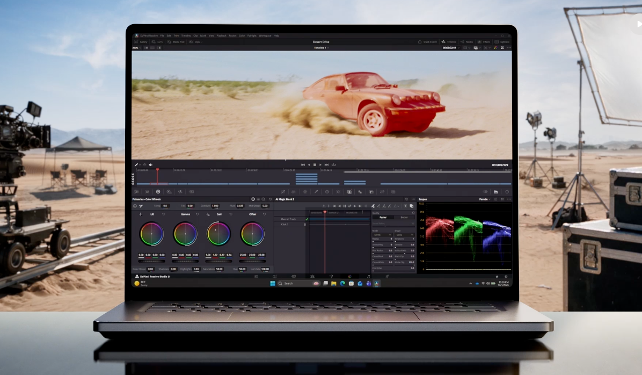Show the Nodes panel
This screenshot has width=642, height=375.
tap(466, 42)
